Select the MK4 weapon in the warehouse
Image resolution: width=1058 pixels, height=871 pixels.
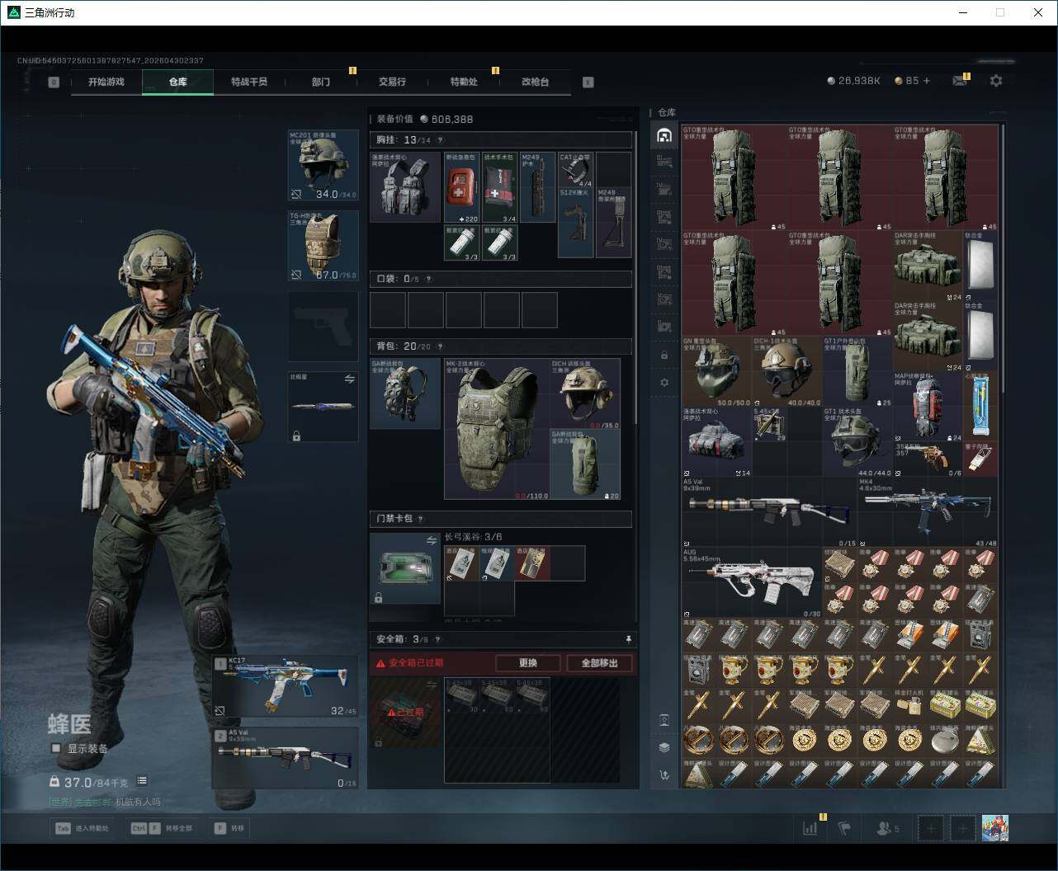[x=928, y=513]
